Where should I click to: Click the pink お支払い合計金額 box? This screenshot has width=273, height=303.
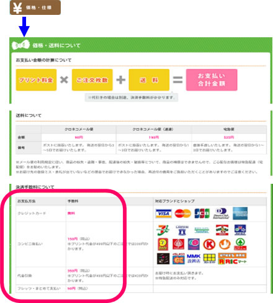212,80
